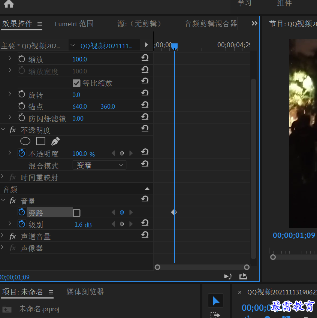
Task: Open the 混合模式 dropdown showing 变暗
Action: click(x=99, y=165)
